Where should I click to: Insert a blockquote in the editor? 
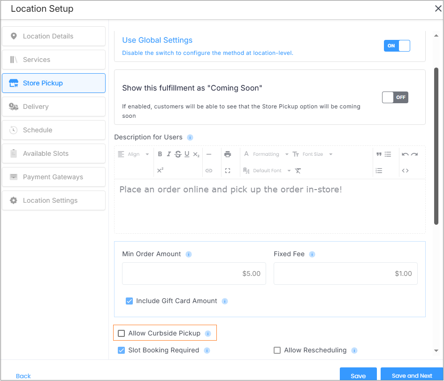[x=379, y=154]
